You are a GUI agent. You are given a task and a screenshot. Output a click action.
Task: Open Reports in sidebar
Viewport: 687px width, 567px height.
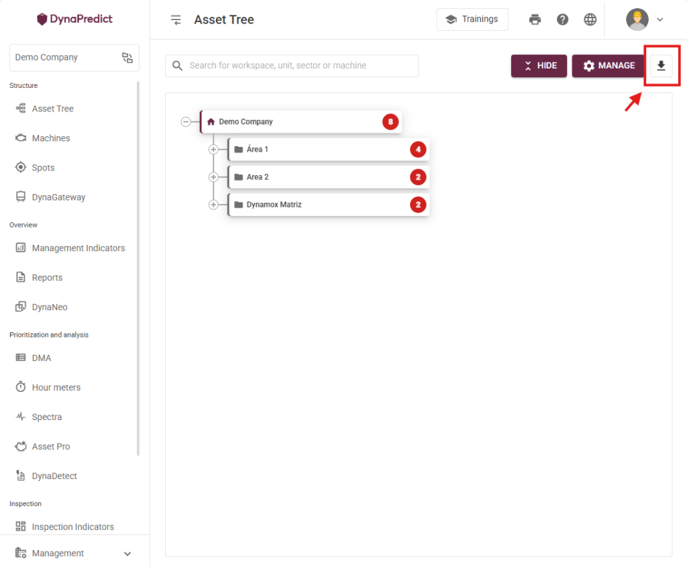(47, 277)
